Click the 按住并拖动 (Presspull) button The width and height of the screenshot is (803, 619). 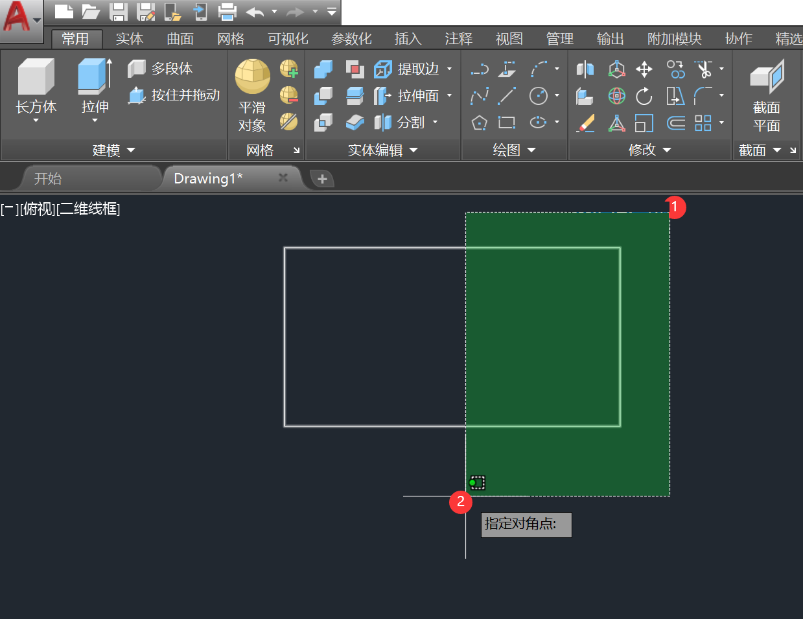174,95
